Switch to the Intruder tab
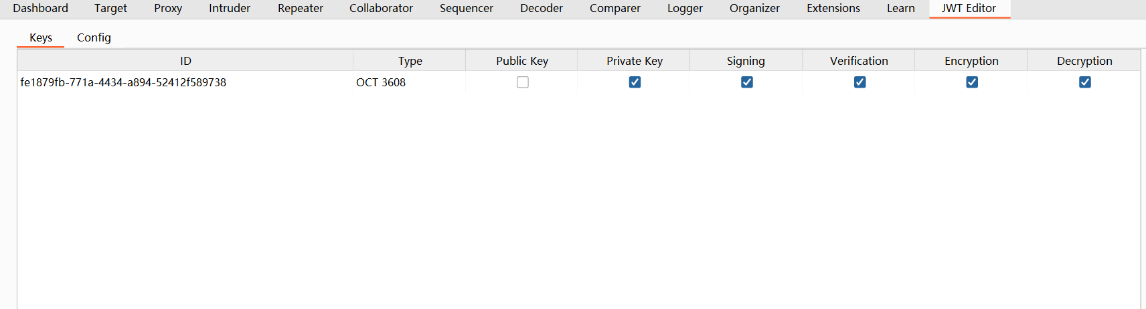1146x309 pixels. click(x=230, y=8)
